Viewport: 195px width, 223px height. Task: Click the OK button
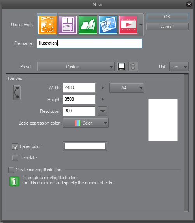pos(167,17)
